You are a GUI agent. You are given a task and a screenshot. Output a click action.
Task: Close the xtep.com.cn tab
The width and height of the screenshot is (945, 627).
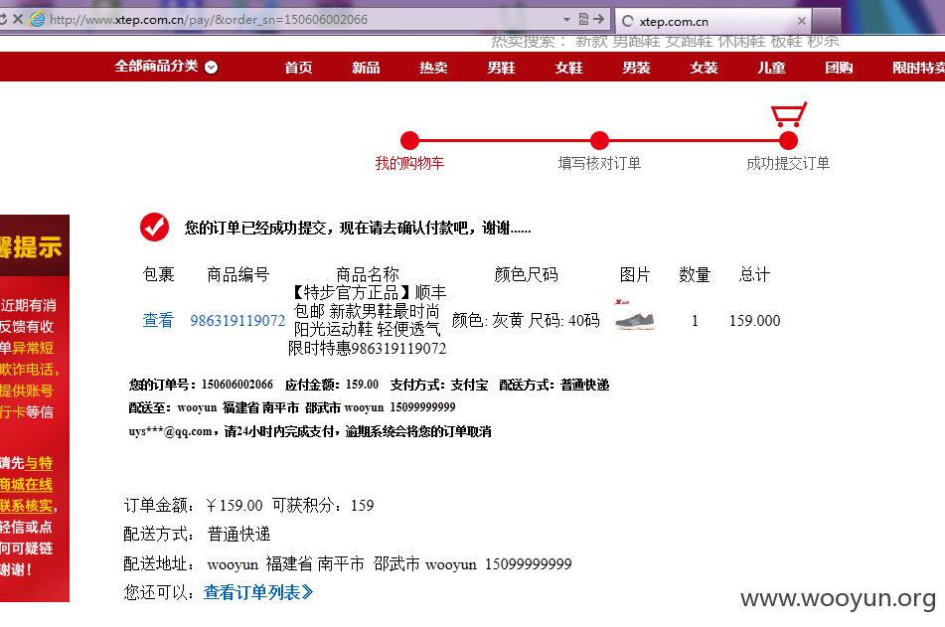tap(802, 21)
